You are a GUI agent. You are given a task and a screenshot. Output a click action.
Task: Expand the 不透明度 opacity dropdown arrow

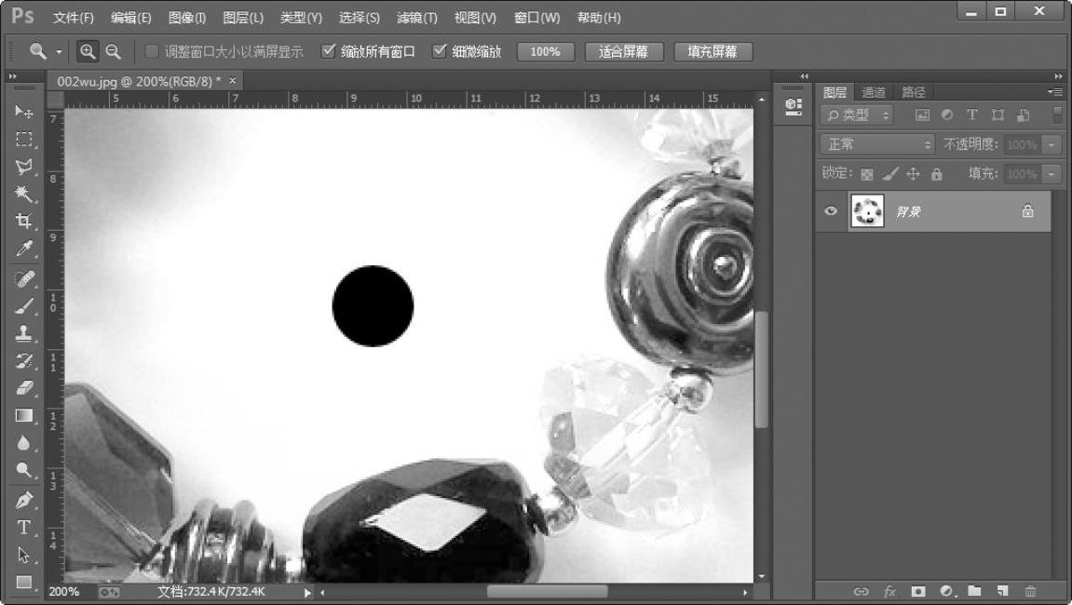[1052, 145]
